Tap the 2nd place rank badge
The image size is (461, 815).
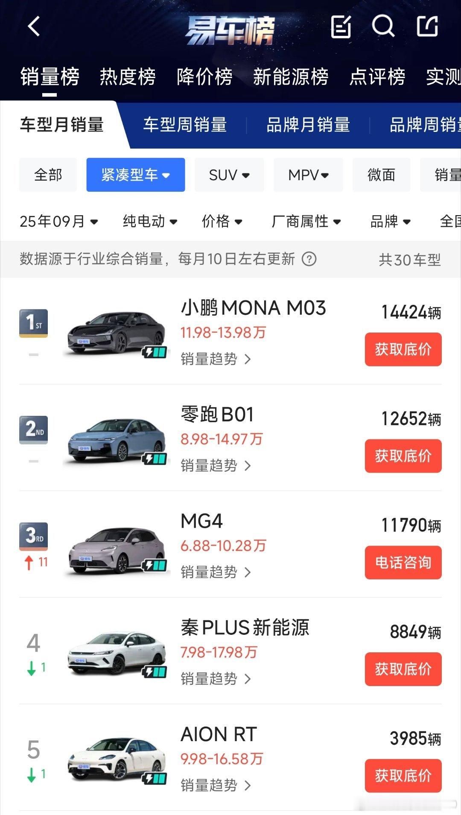[x=33, y=430]
